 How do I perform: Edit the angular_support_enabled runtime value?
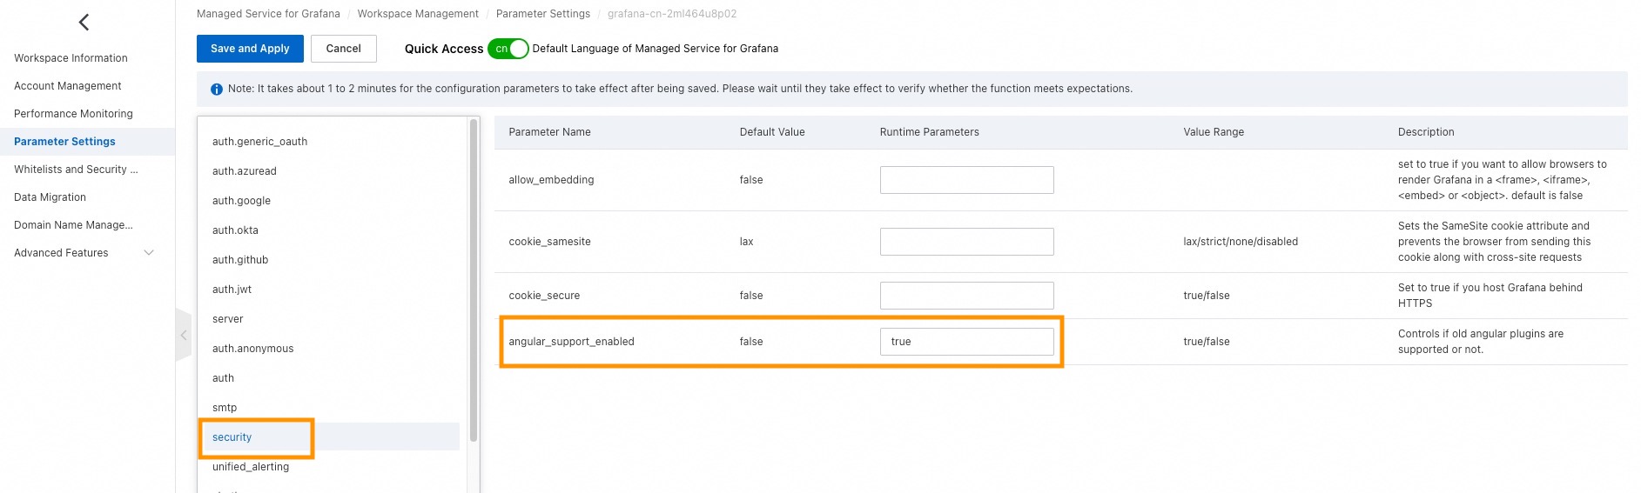(x=966, y=342)
